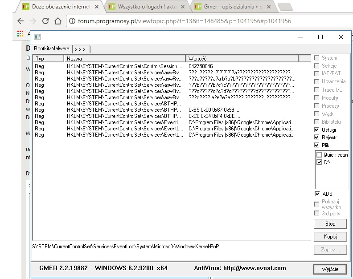Click the GMER window title icon
Image resolution: width=353 pixels, height=279 pixels.
37,37
